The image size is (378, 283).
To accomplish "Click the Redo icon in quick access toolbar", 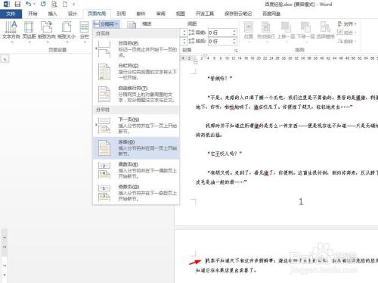I will pos(43,4).
